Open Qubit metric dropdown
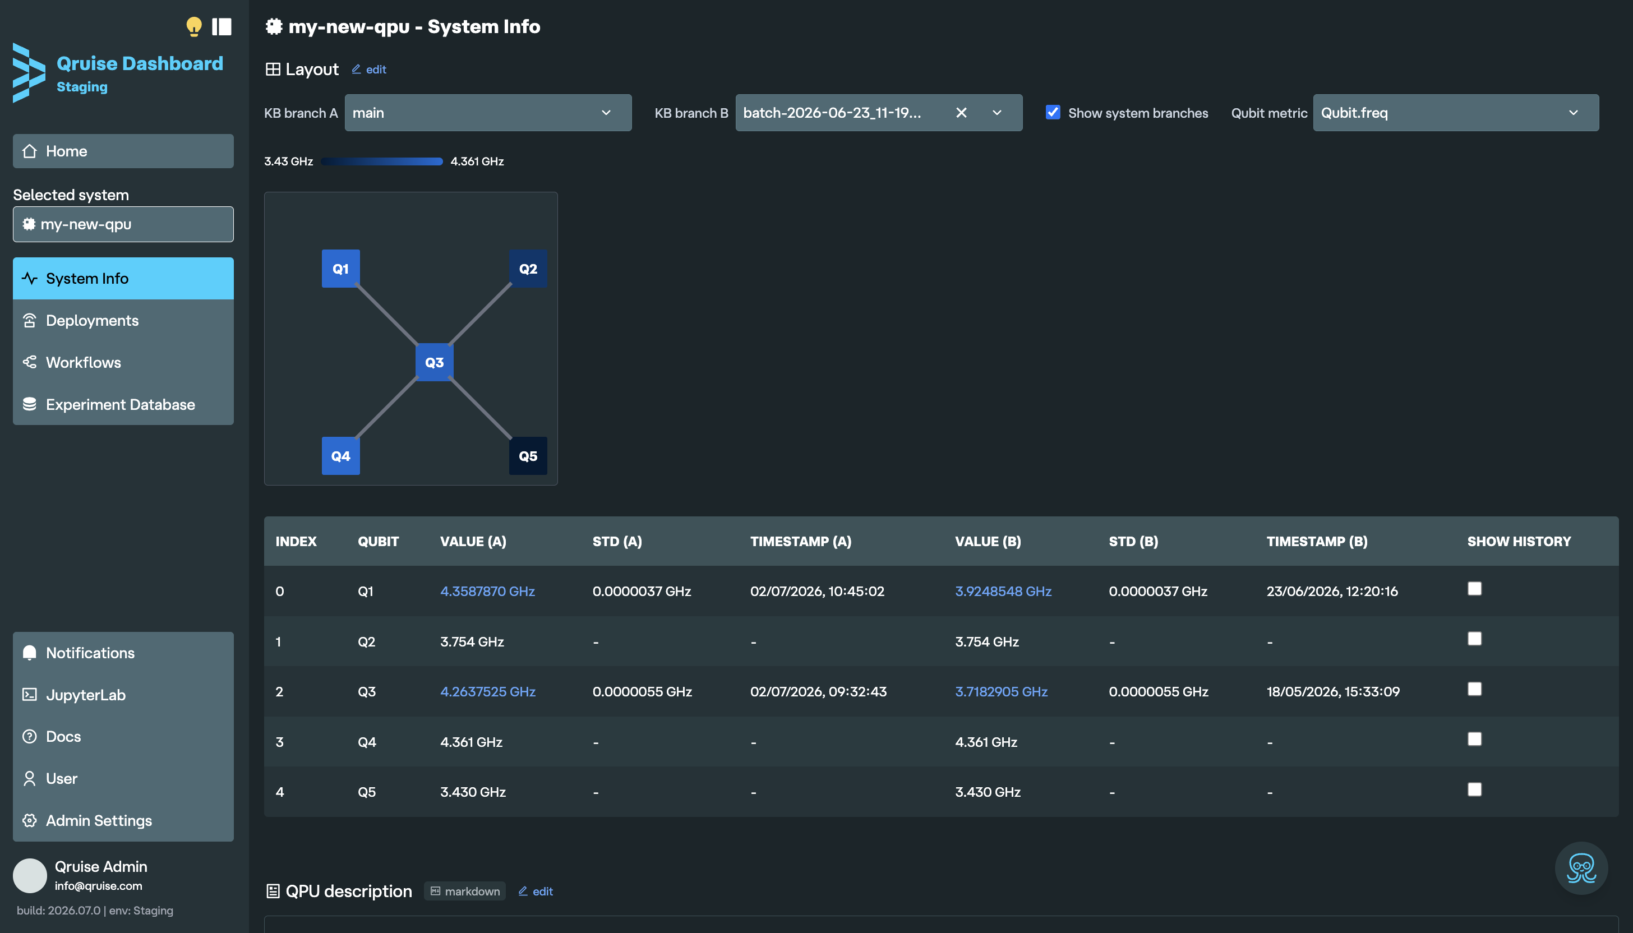This screenshot has width=1633, height=933. (1455, 113)
